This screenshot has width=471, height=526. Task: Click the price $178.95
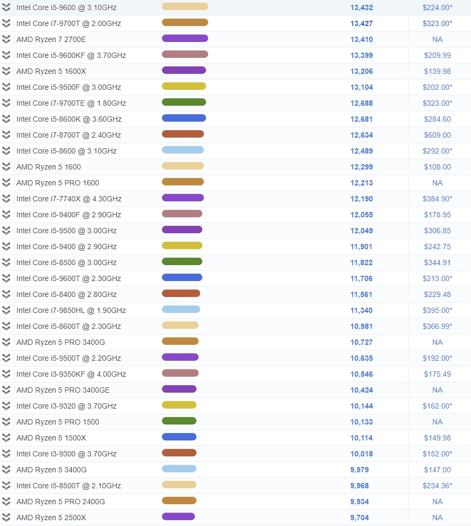click(x=437, y=215)
